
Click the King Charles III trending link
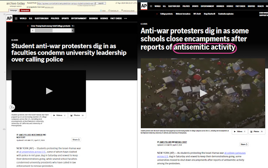pyautogui.click(x=209, y=14)
